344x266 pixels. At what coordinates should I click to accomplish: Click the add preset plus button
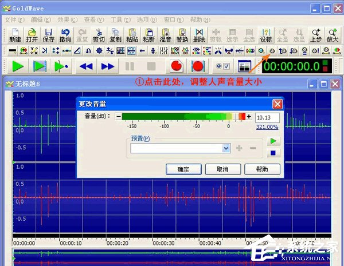pyautogui.click(x=239, y=148)
